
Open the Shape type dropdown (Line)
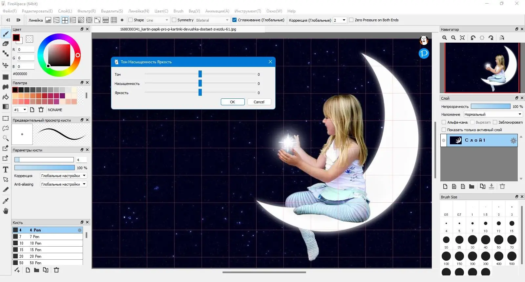157,20
